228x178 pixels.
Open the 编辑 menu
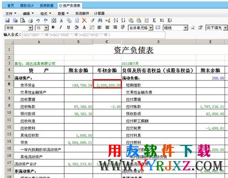coord(28,14)
